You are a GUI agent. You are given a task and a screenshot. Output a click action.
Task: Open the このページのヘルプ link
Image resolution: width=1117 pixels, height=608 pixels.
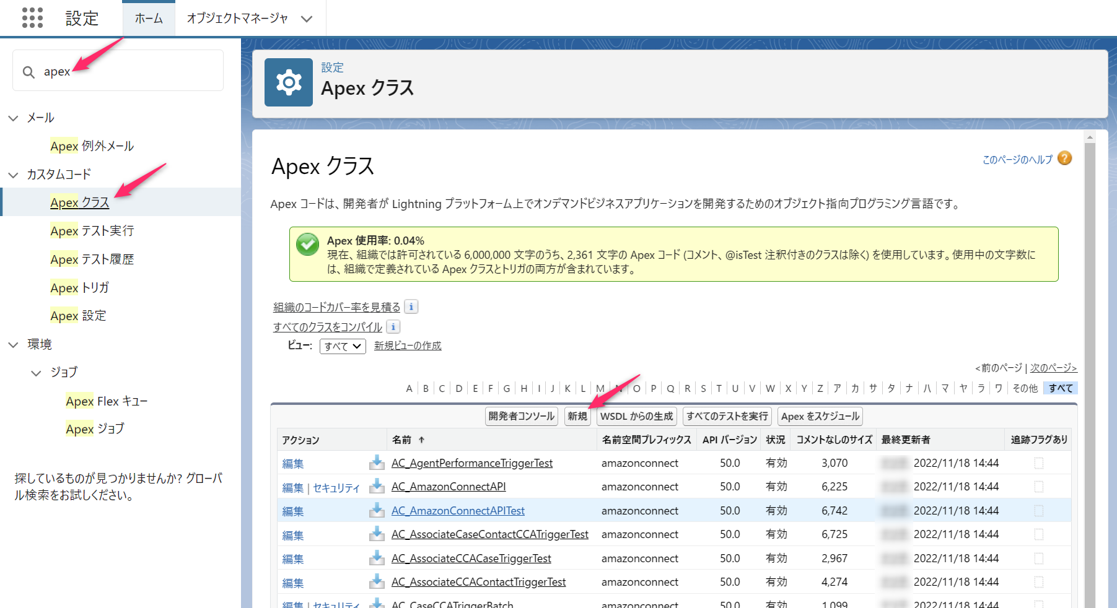click(x=1017, y=160)
